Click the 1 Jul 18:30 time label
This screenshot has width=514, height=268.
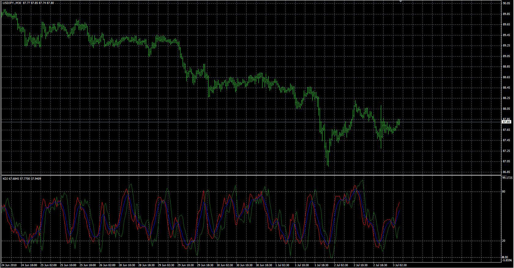click(322, 265)
